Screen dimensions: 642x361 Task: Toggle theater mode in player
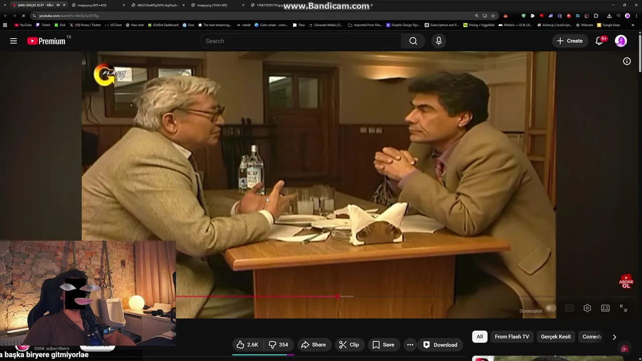coord(605,308)
